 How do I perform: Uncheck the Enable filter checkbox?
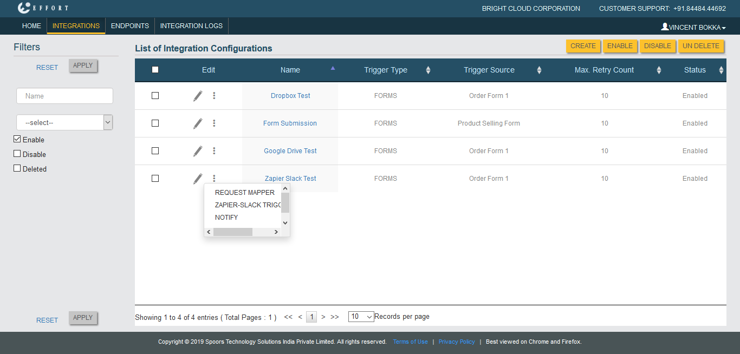[x=17, y=140]
